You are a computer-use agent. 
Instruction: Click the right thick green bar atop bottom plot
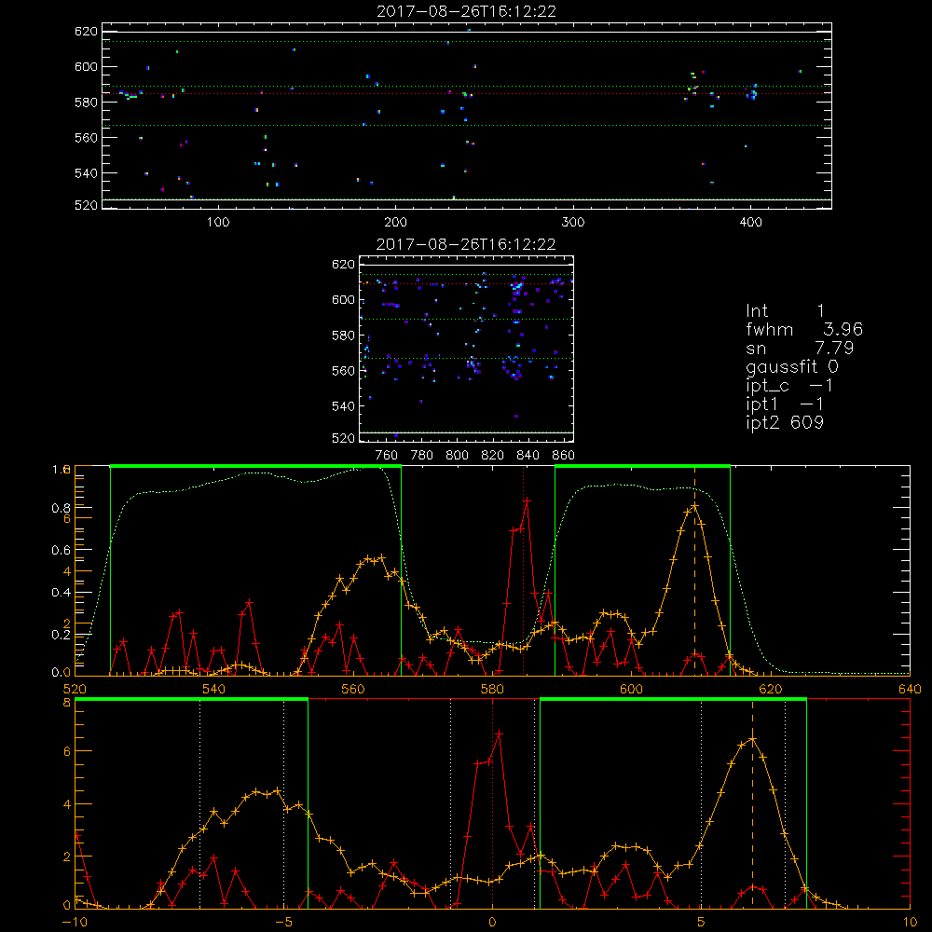[x=673, y=700]
